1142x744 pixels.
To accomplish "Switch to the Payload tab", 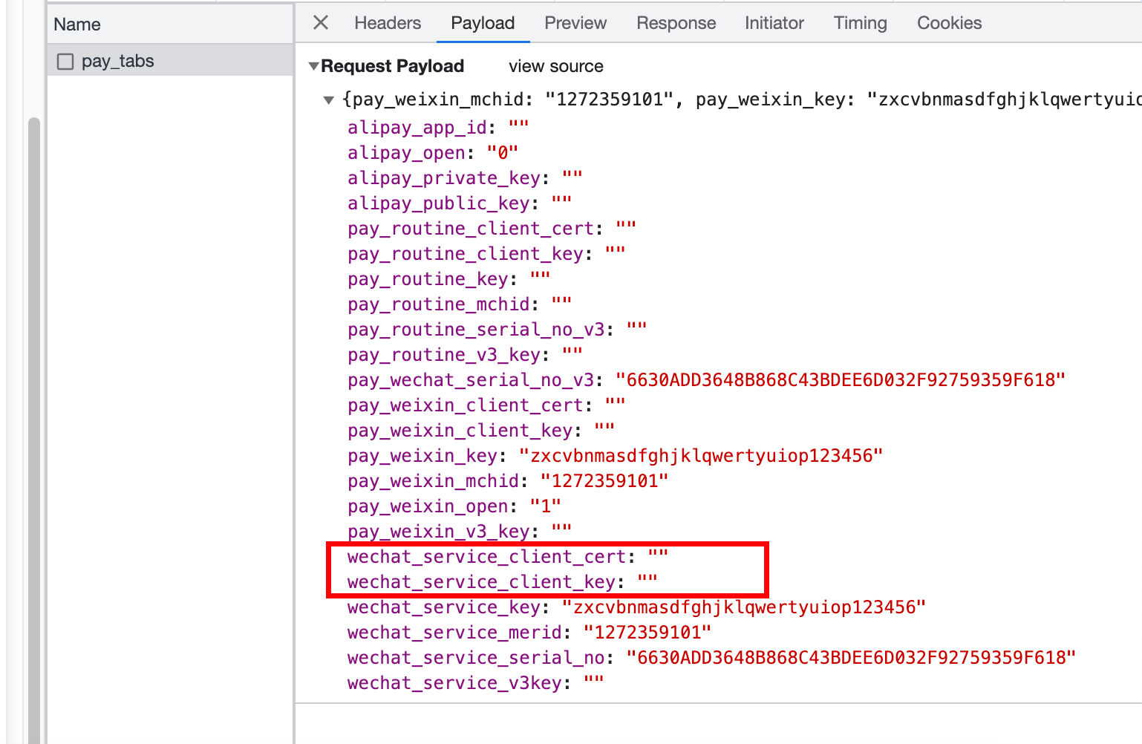I will coord(483,23).
